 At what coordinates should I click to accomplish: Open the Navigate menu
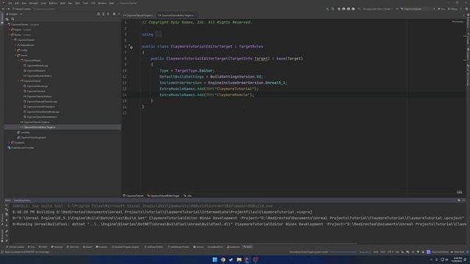click(34, 3)
